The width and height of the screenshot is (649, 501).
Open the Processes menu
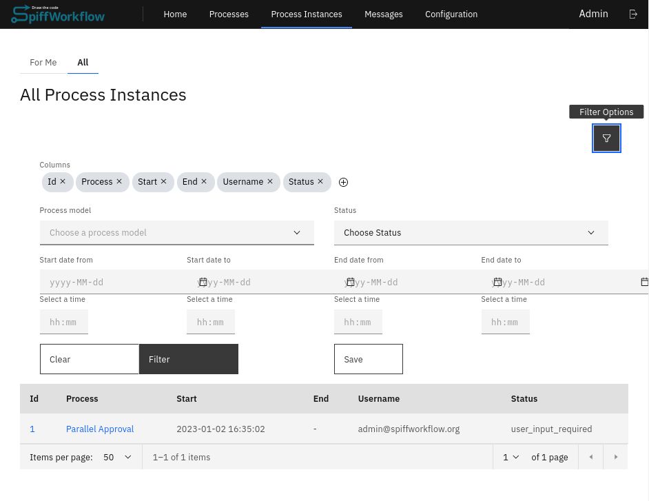[x=229, y=14]
